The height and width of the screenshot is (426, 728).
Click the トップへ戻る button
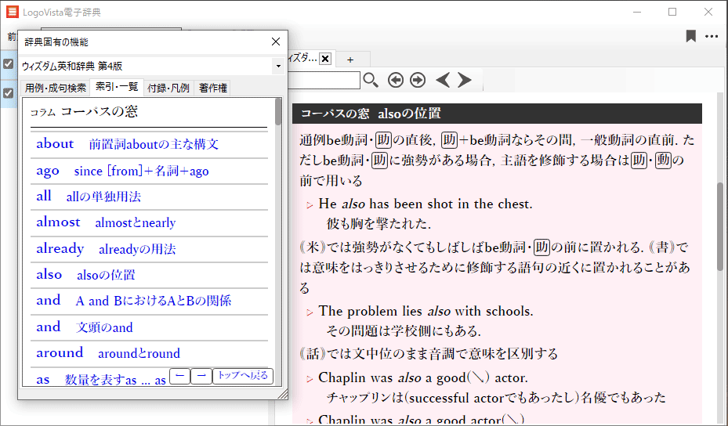(x=243, y=376)
